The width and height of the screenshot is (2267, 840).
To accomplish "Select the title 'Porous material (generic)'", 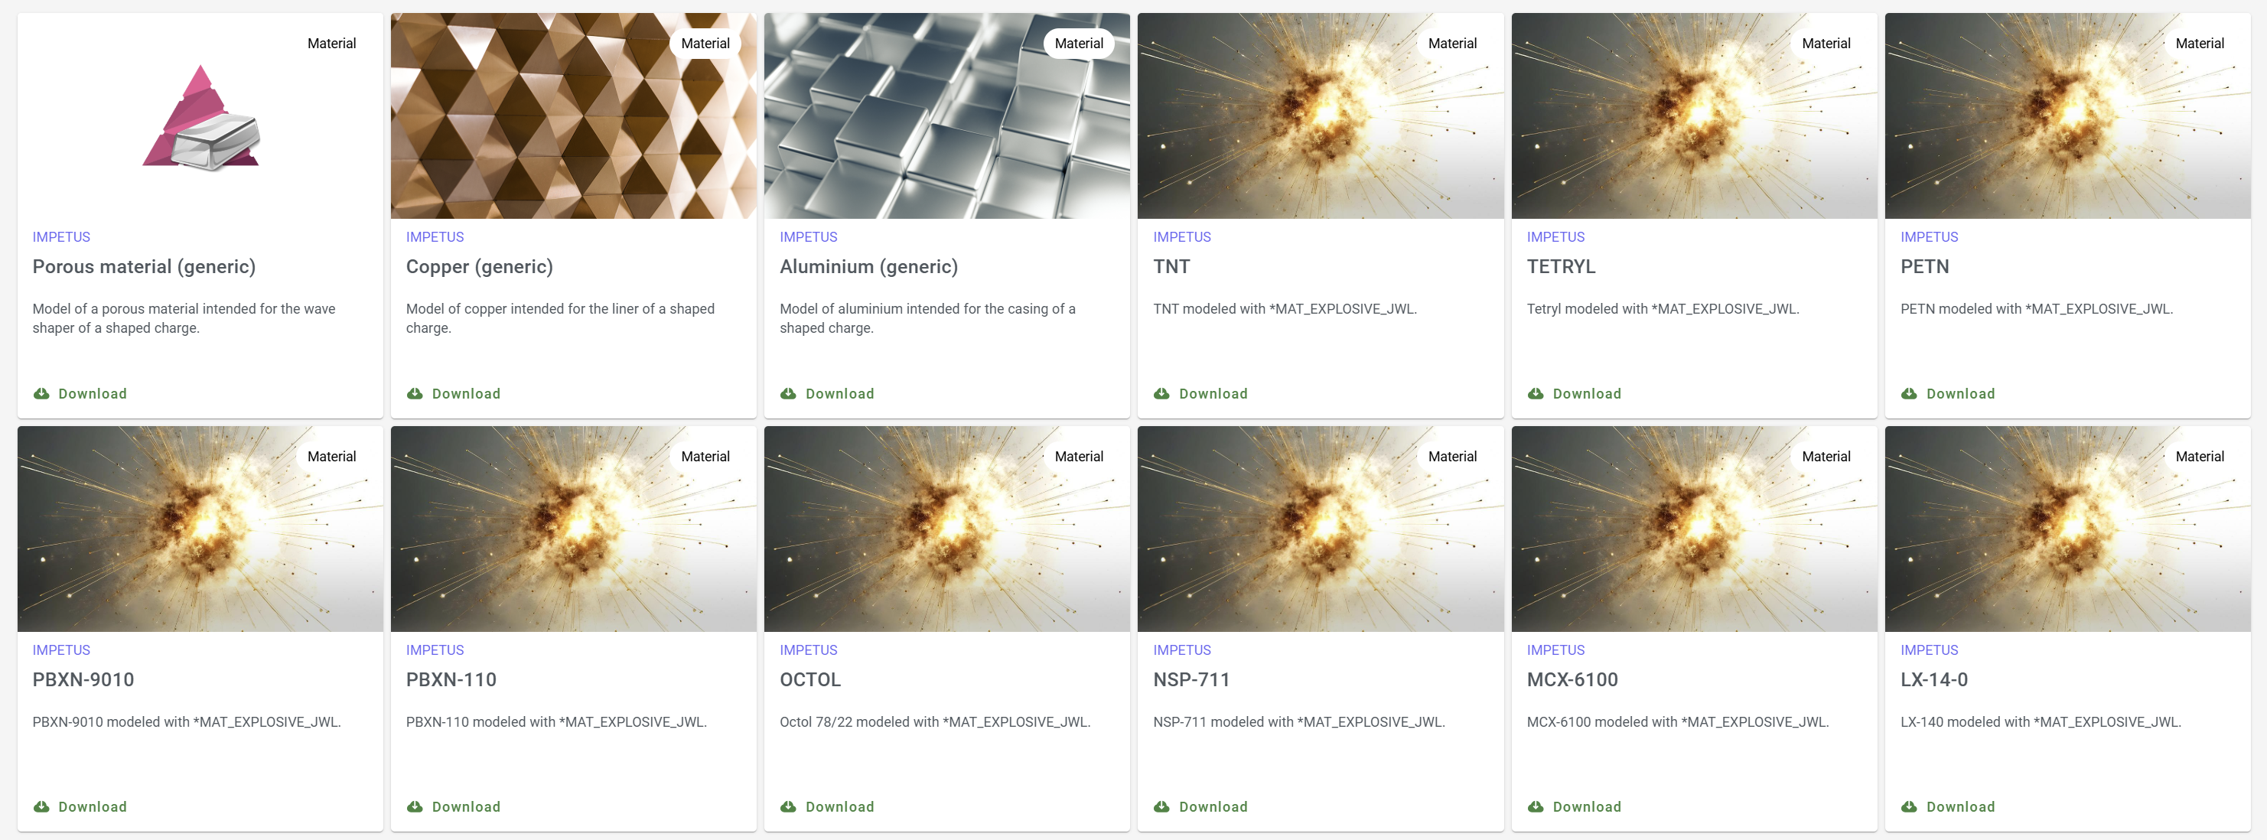I will click(145, 266).
